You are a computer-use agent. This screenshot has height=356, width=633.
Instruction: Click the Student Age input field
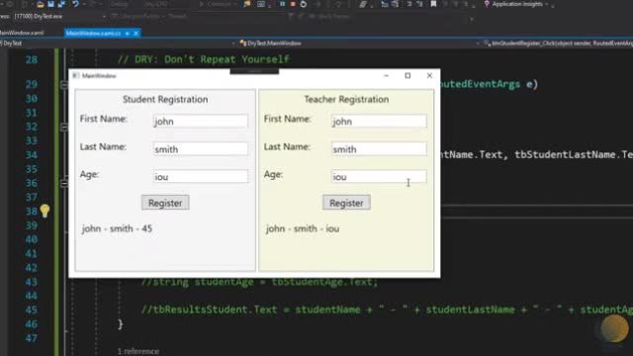pyautogui.click(x=201, y=176)
